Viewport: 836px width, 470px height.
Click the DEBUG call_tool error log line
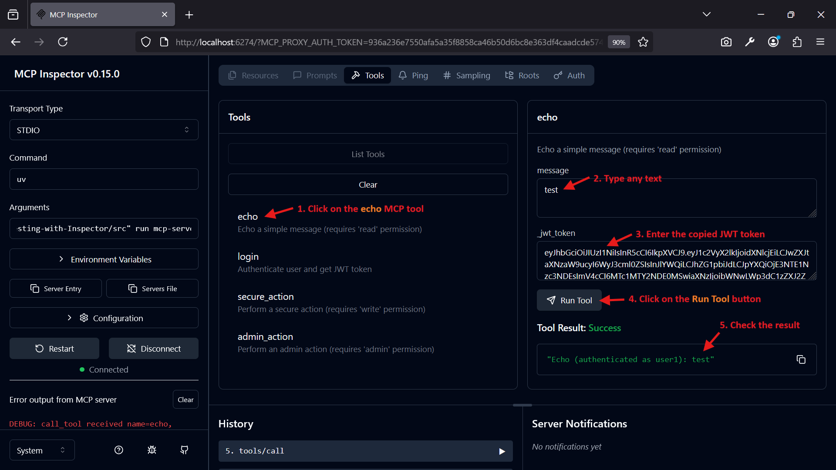(91, 423)
